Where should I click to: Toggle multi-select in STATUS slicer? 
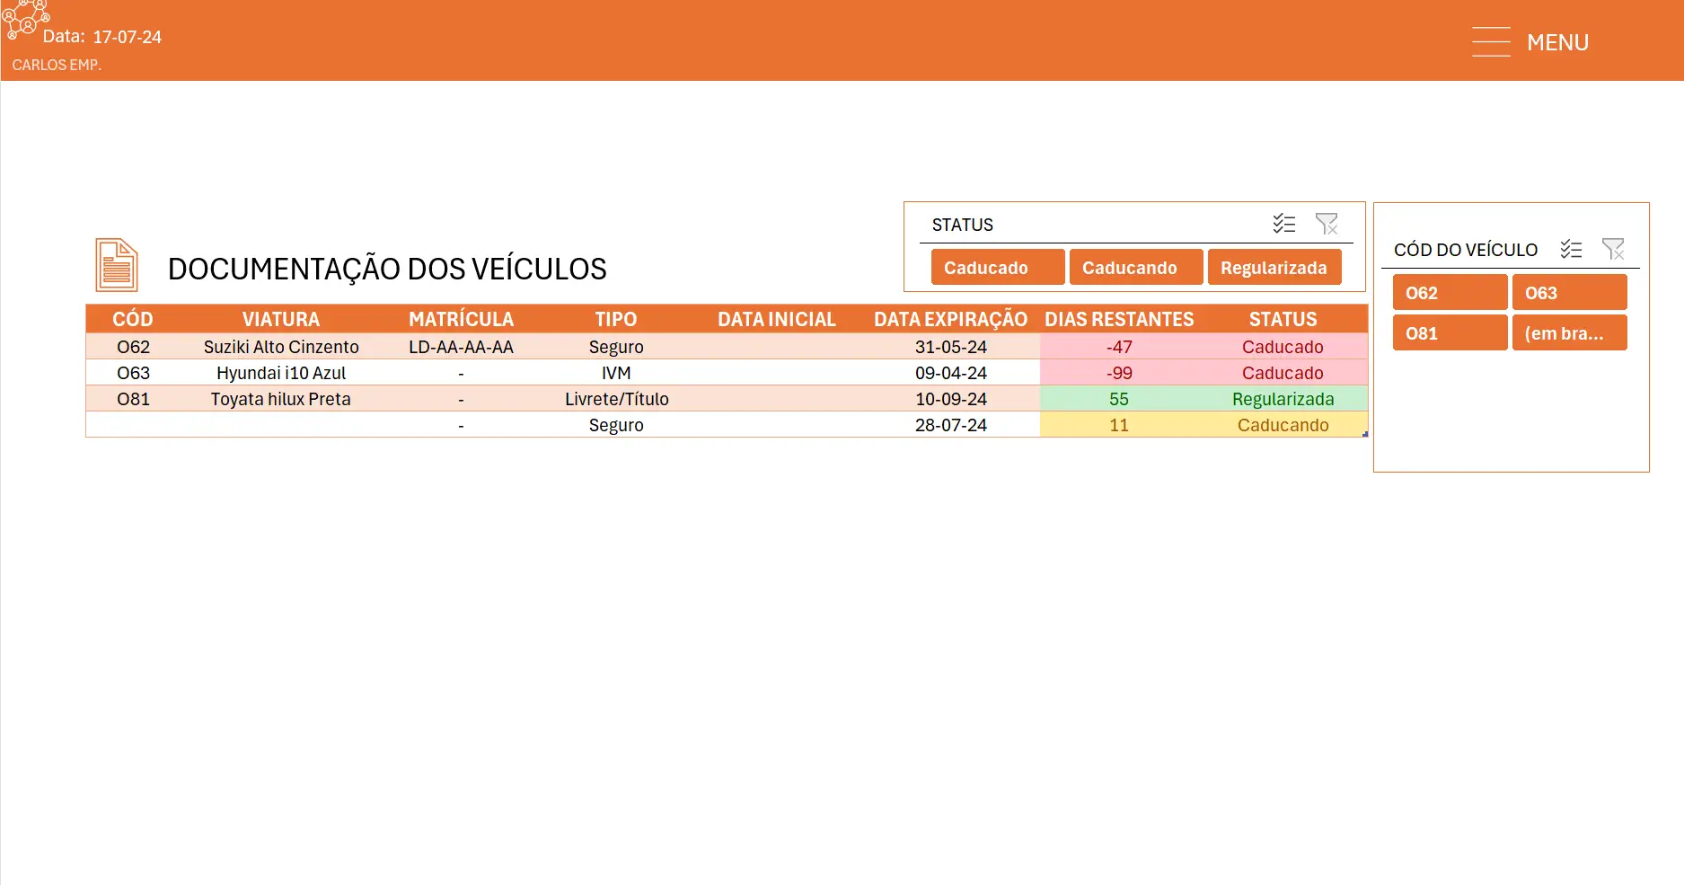coord(1283,224)
